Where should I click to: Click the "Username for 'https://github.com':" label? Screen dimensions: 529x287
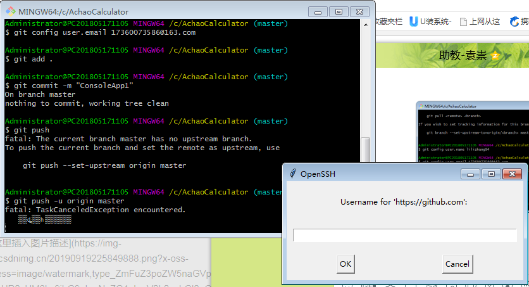(x=404, y=202)
